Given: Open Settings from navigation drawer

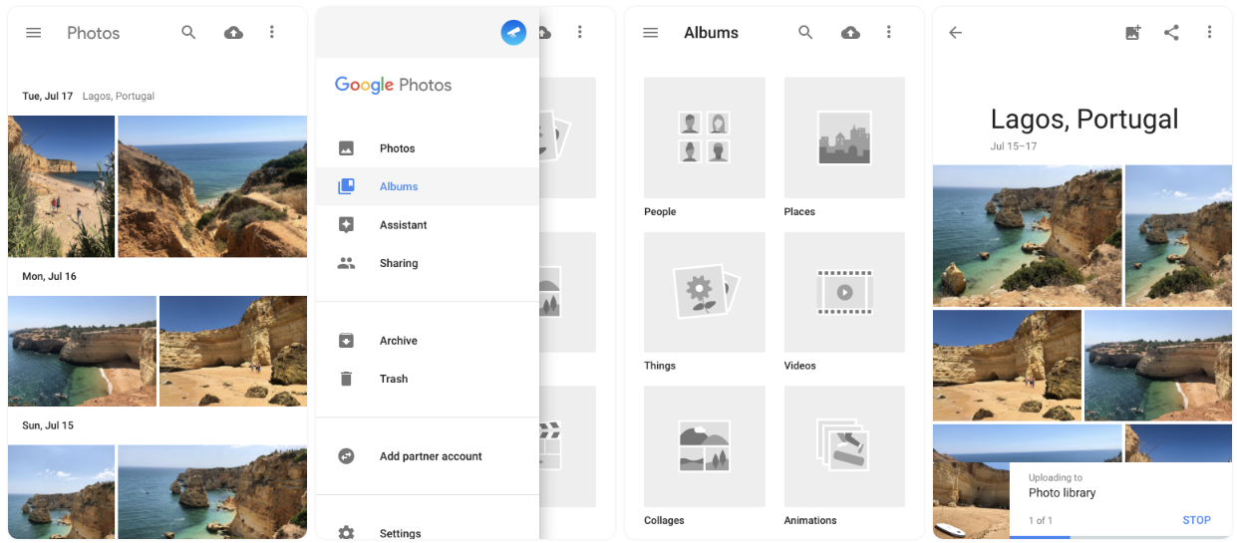Looking at the screenshot, I should (427, 533).
